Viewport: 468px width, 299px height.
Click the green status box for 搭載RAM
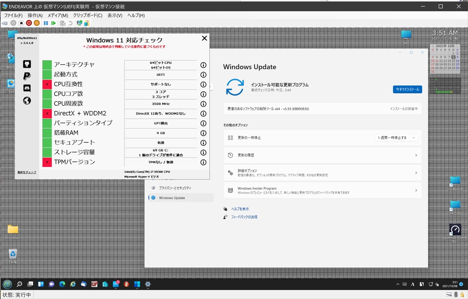tap(47, 133)
